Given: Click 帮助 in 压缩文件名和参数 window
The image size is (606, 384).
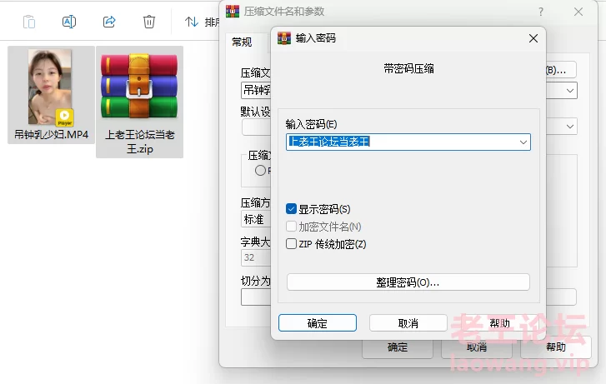Looking at the screenshot, I should (556, 347).
